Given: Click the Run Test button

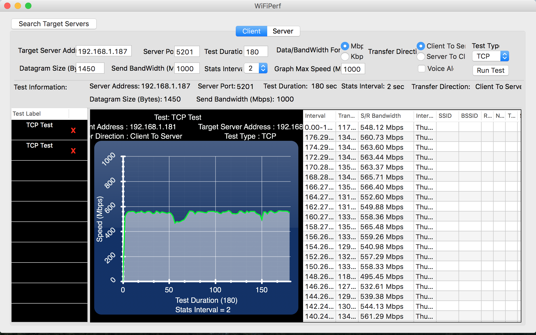Looking at the screenshot, I should pos(490,70).
